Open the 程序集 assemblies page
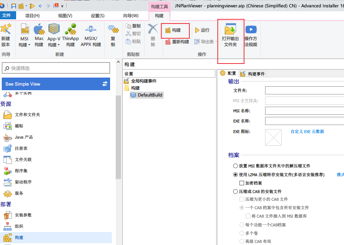This screenshot has width=344, height=245. (x=16, y=171)
